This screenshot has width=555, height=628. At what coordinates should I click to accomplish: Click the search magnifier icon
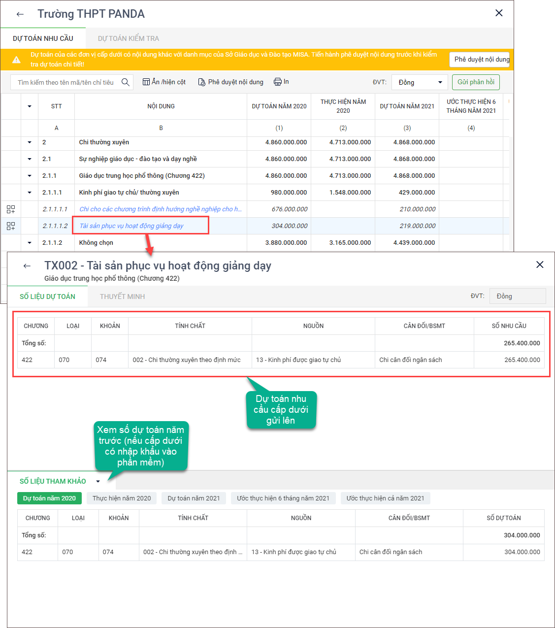126,82
